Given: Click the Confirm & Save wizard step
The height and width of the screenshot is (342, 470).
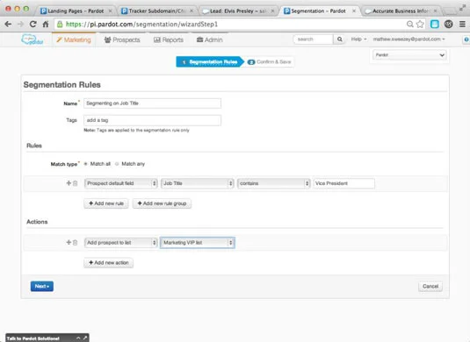Looking at the screenshot, I should point(269,62).
